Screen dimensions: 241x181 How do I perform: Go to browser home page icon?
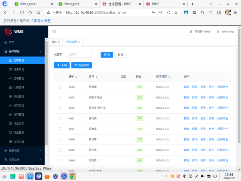point(30,12)
